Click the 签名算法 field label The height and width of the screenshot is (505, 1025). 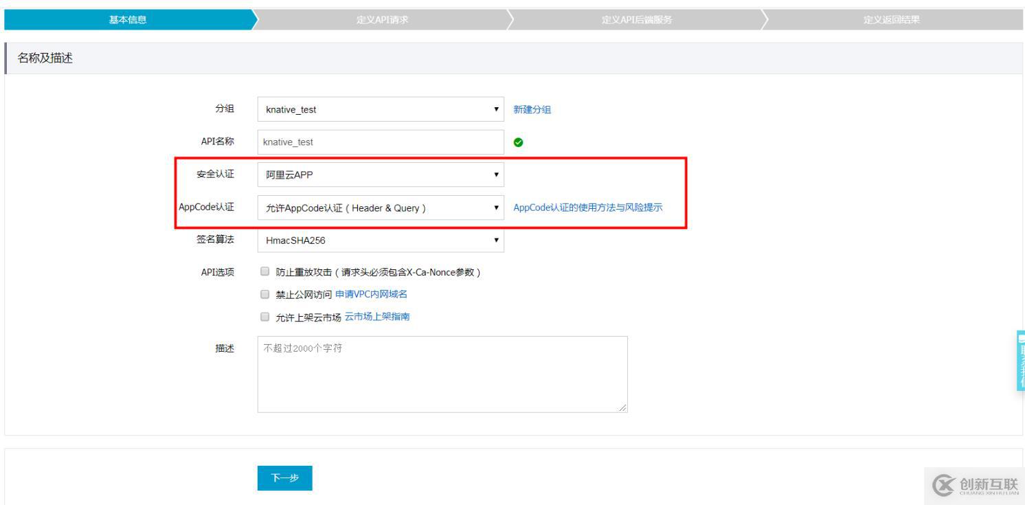[216, 240]
